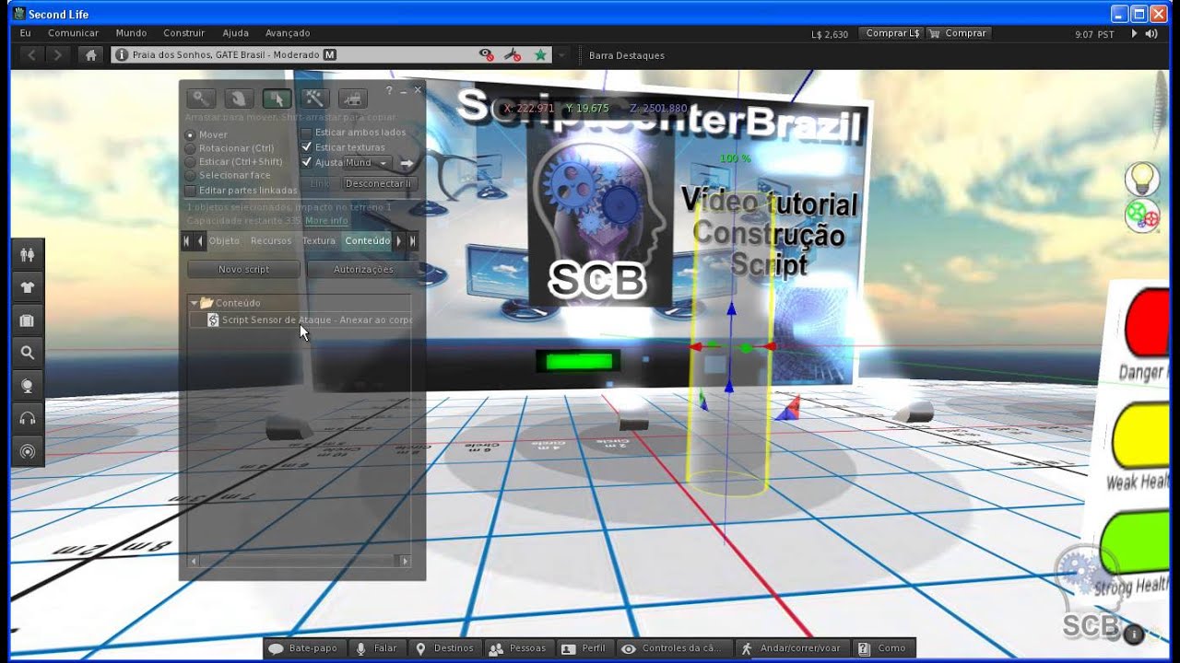Teleport home using the house icon
1180x663 pixels.
click(90, 55)
